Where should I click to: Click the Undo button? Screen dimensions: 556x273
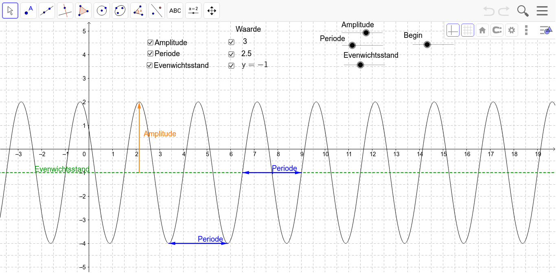[x=488, y=11]
